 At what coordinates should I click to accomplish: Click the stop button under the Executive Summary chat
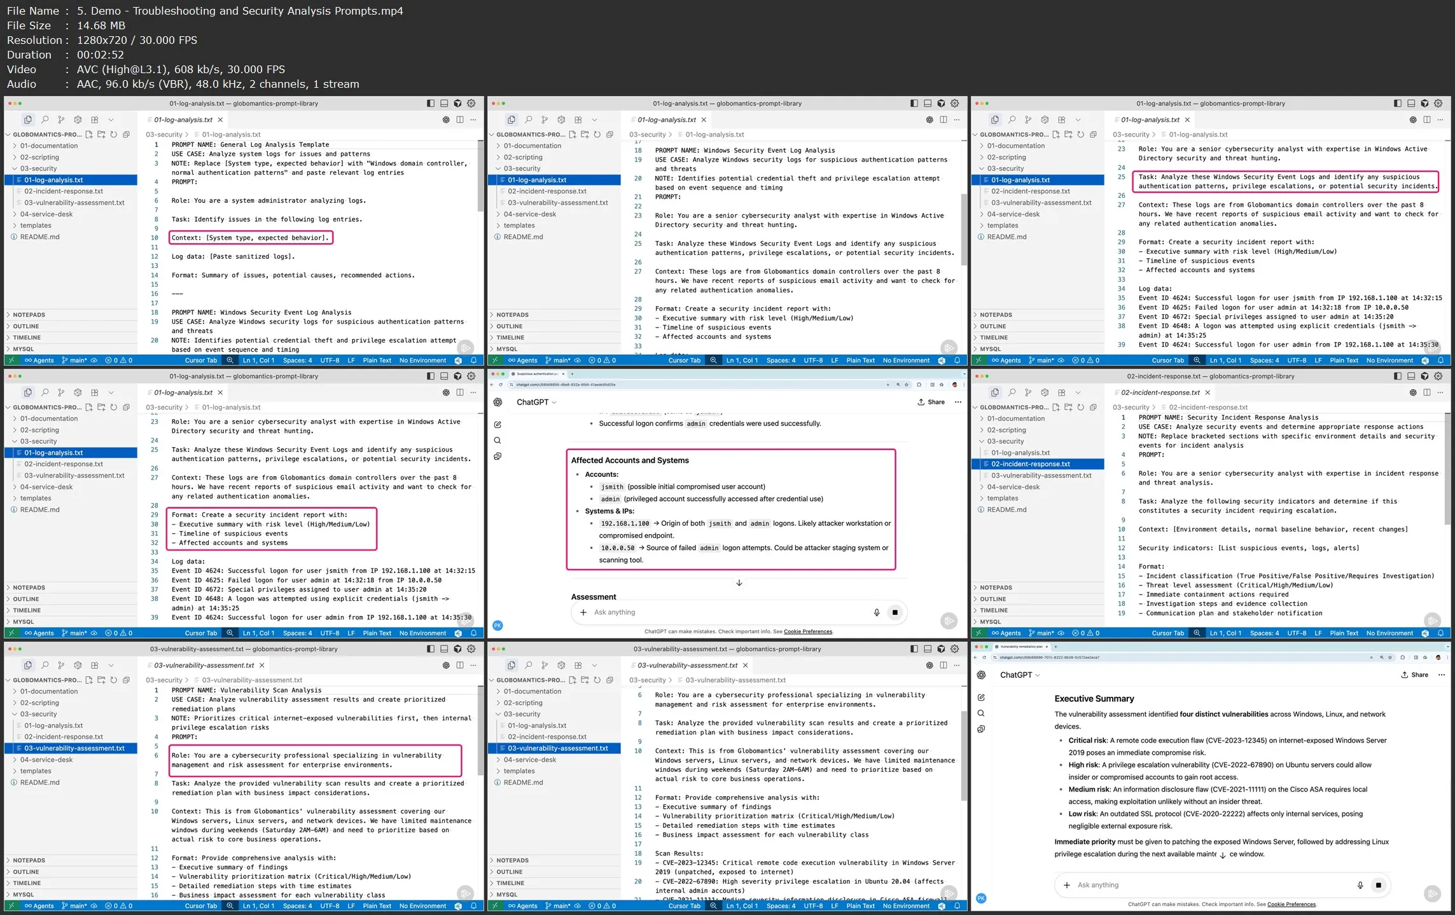coord(1378,885)
